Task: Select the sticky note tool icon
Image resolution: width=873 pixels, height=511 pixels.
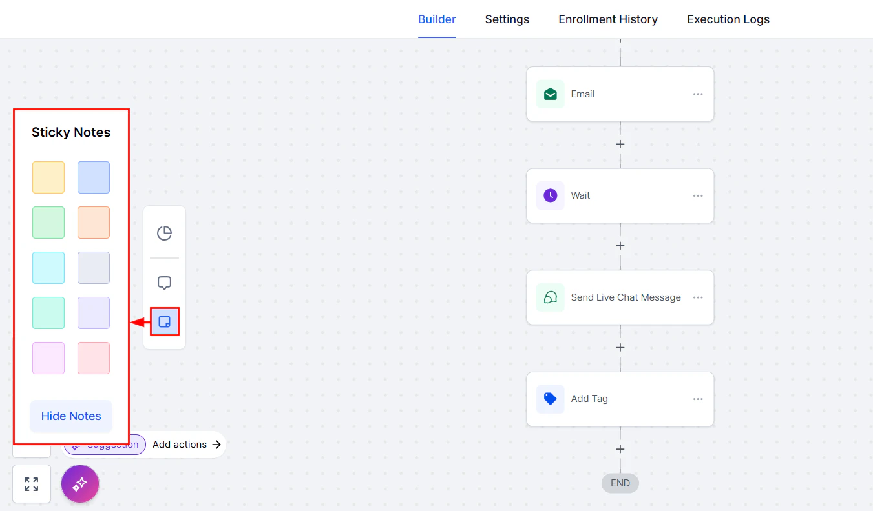Action: click(164, 322)
